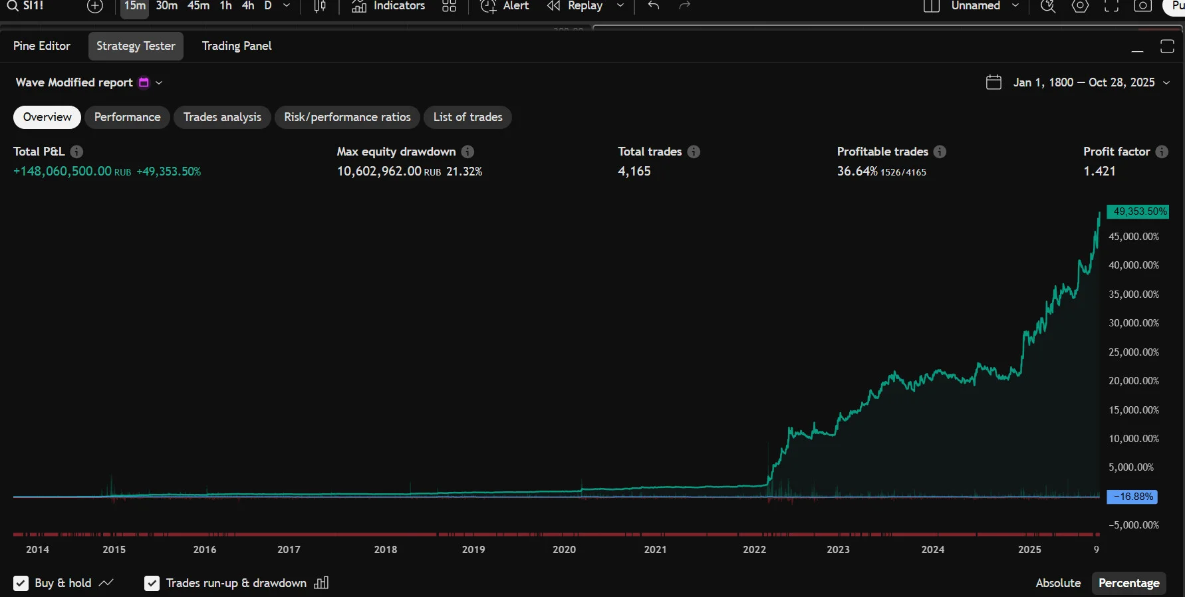Show info for Total P&L
The image size is (1185, 597).
click(x=76, y=152)
